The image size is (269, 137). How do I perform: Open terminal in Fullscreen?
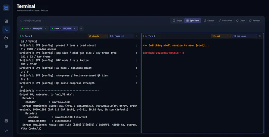(225, 21)
